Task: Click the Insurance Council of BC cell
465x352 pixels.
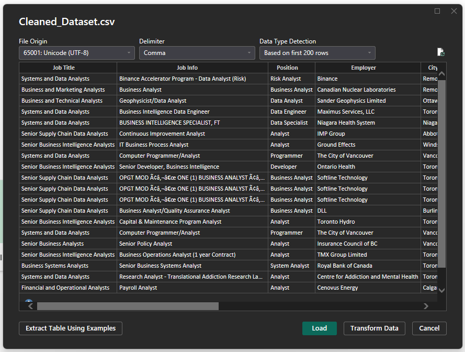Action: point(368,244)
